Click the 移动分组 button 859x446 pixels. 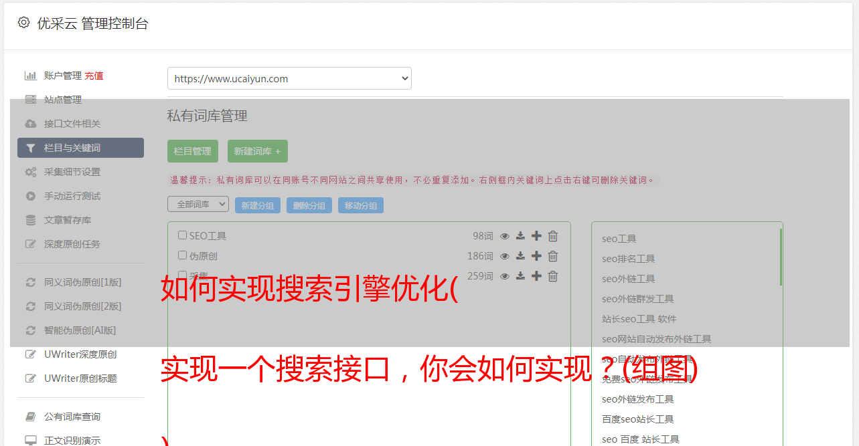(361, 205)
